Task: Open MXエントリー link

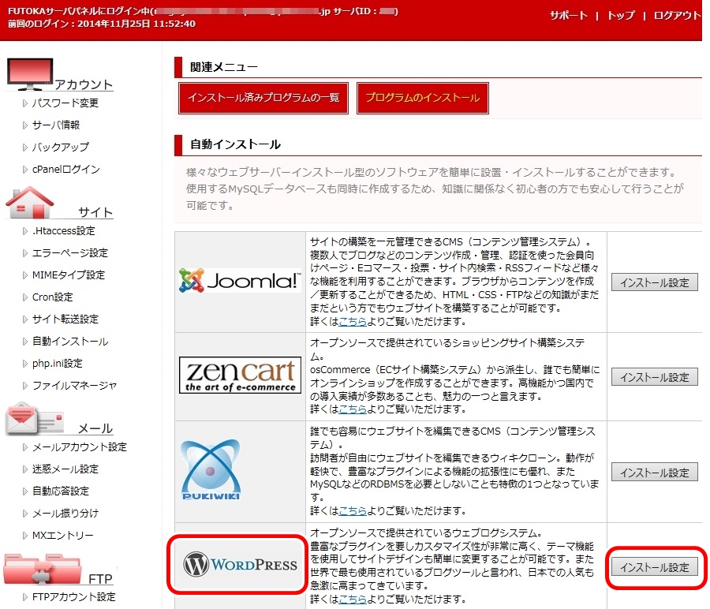Action: [x=62, y=536]
